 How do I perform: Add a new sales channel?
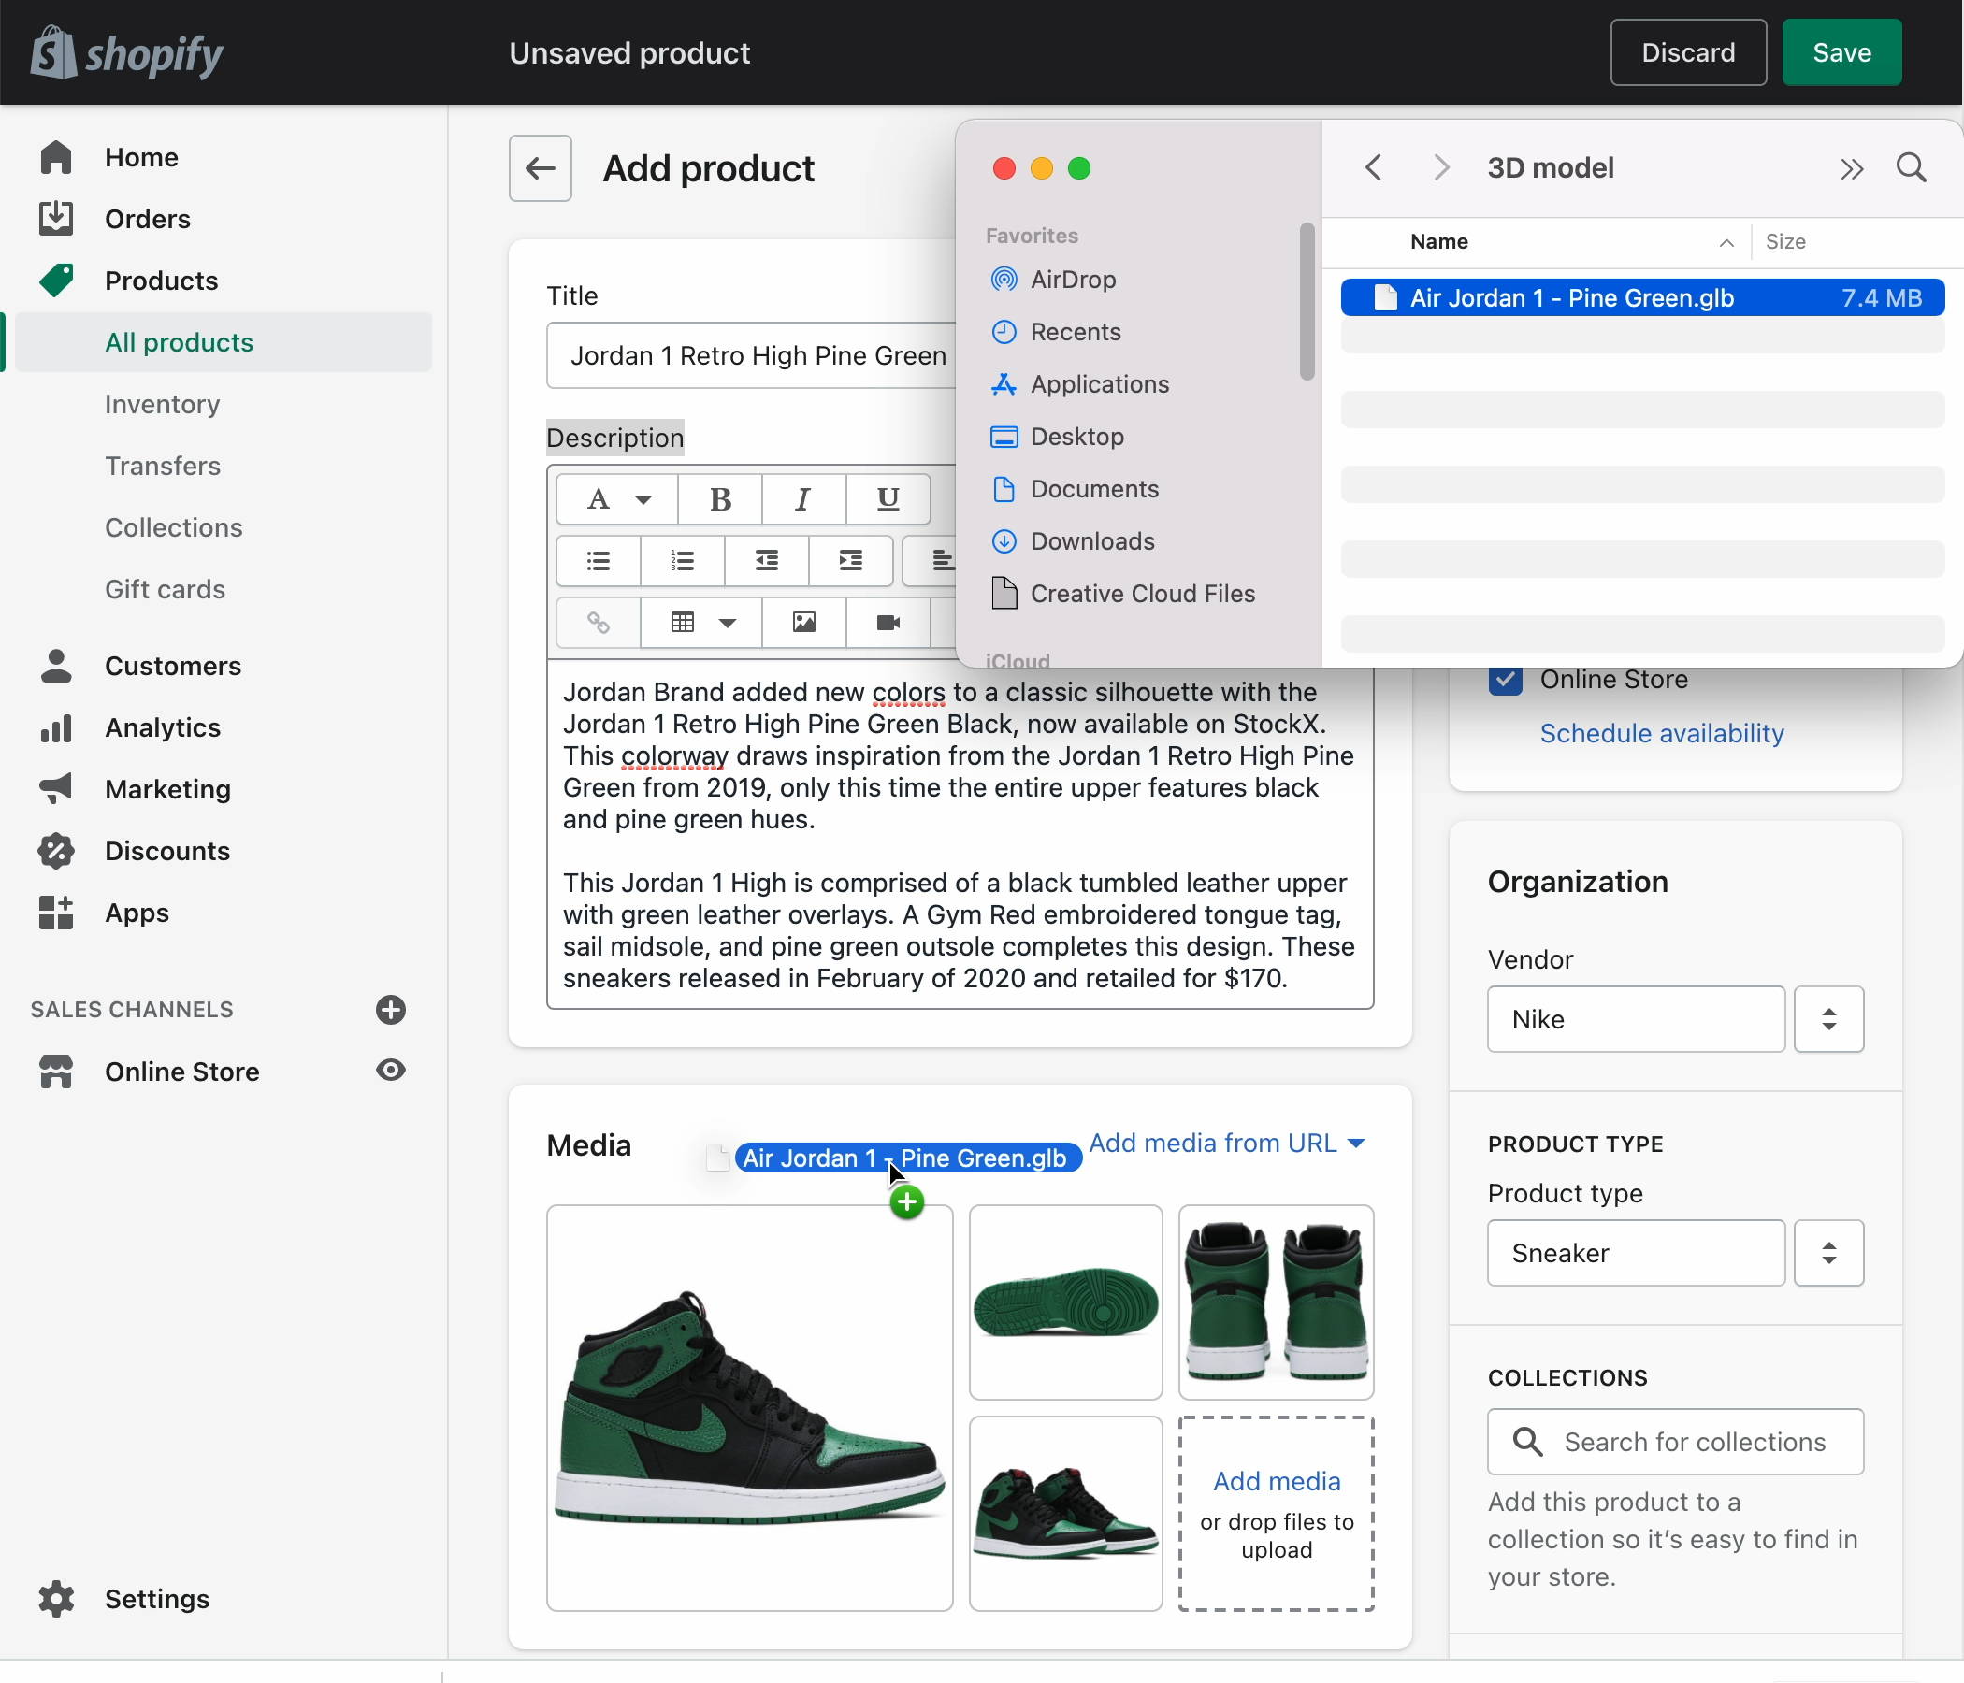coord(391,1009)
